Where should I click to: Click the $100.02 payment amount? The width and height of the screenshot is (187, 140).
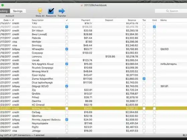[x=87, y=53]
